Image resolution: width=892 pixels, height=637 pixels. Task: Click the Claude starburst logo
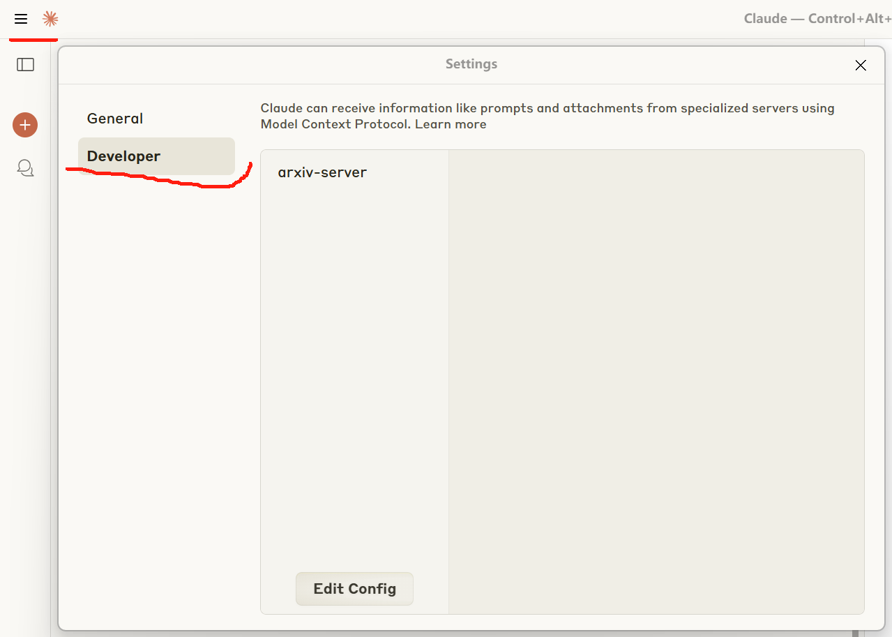[50, 19]
